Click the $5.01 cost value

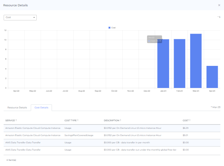tap(185, 135)
